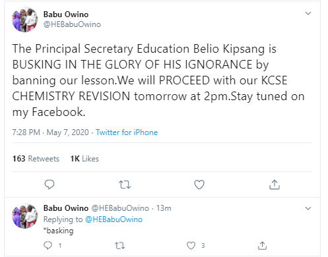Like the main tweet with heart icon
The width and height of the screenshot is (328, 257).
[199, 185]
